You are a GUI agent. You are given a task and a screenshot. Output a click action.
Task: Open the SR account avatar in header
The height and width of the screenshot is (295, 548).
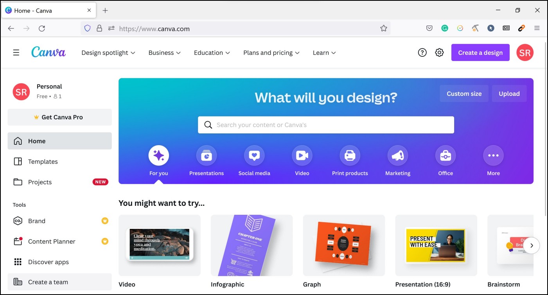tap(525, 52)
